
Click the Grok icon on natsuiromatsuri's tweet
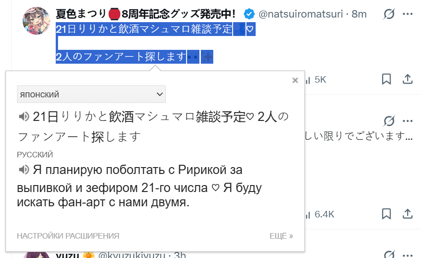tap(388, 14)
